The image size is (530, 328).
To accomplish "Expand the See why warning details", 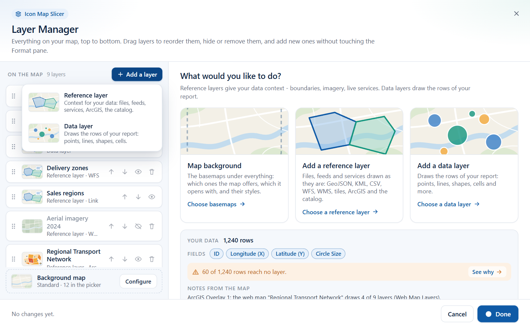I will pyautogui.click(x=487, y=272).
